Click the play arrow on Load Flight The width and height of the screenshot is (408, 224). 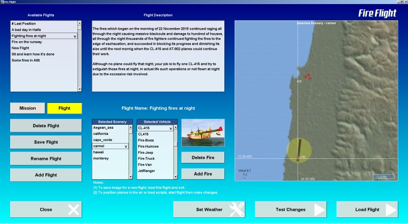point(391,209)
